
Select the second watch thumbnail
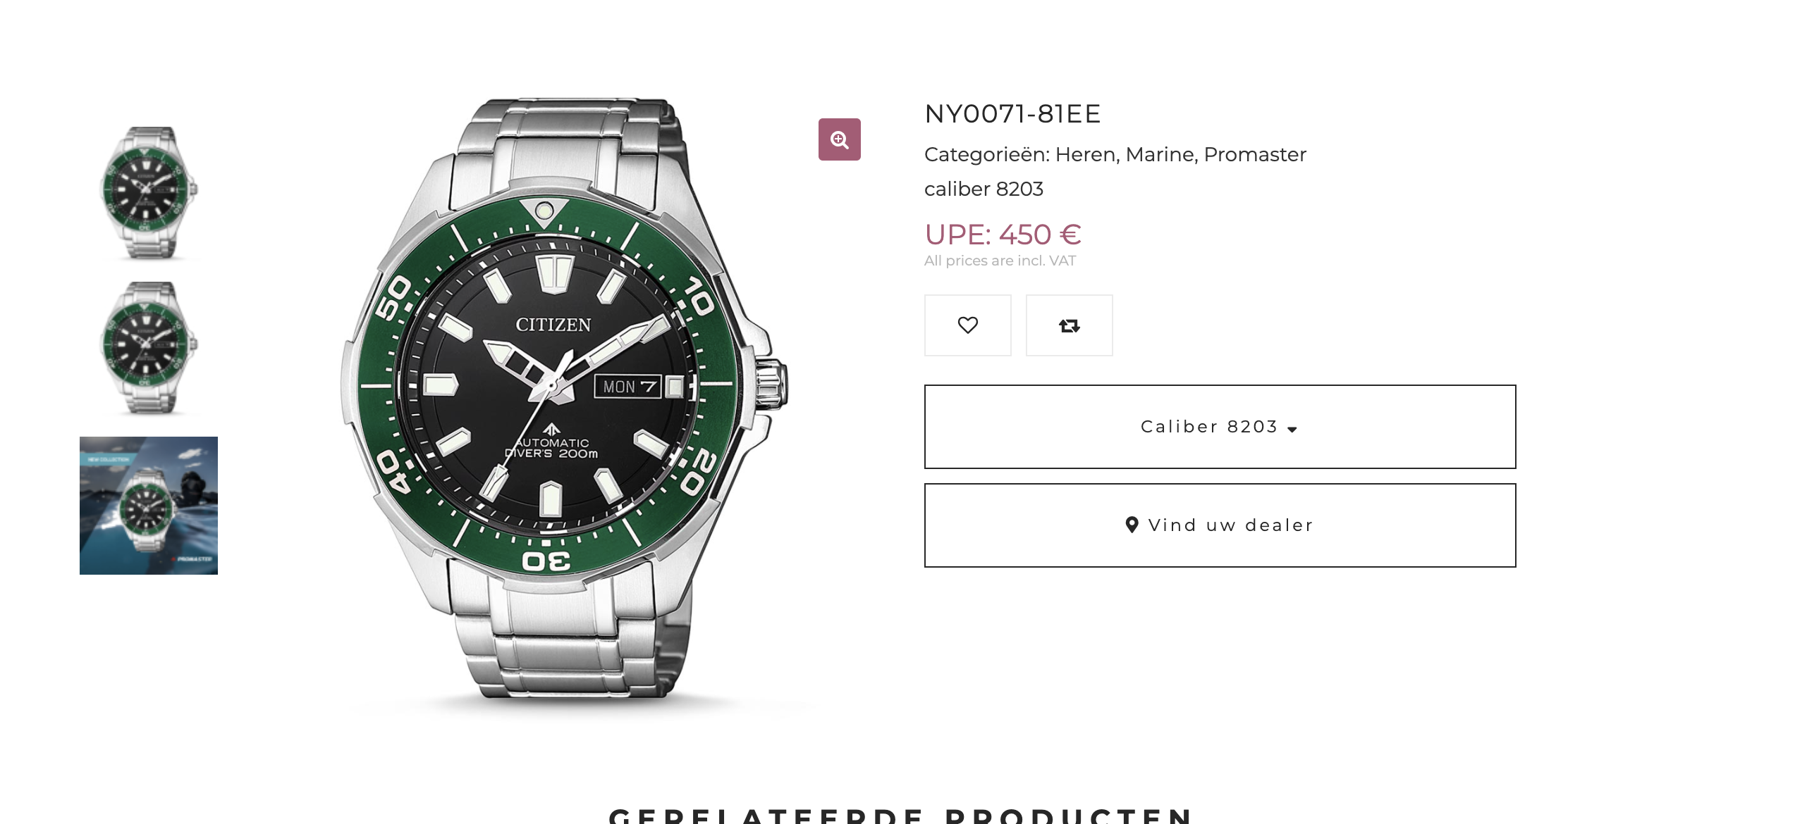tap(149, 348)
